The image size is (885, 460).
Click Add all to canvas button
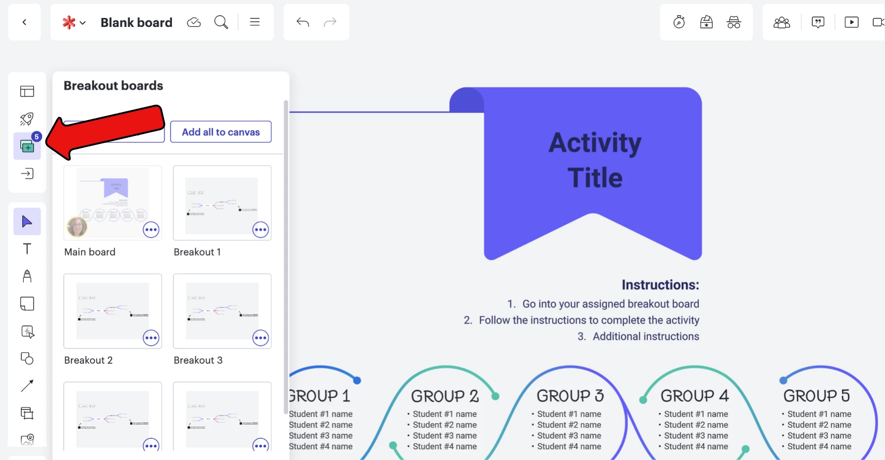click(221, 132)
